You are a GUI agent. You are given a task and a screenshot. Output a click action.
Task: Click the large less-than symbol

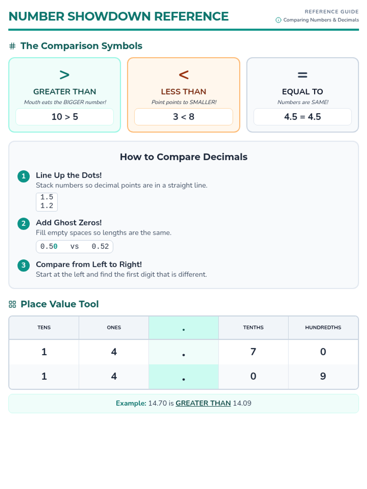click(183, 75)
